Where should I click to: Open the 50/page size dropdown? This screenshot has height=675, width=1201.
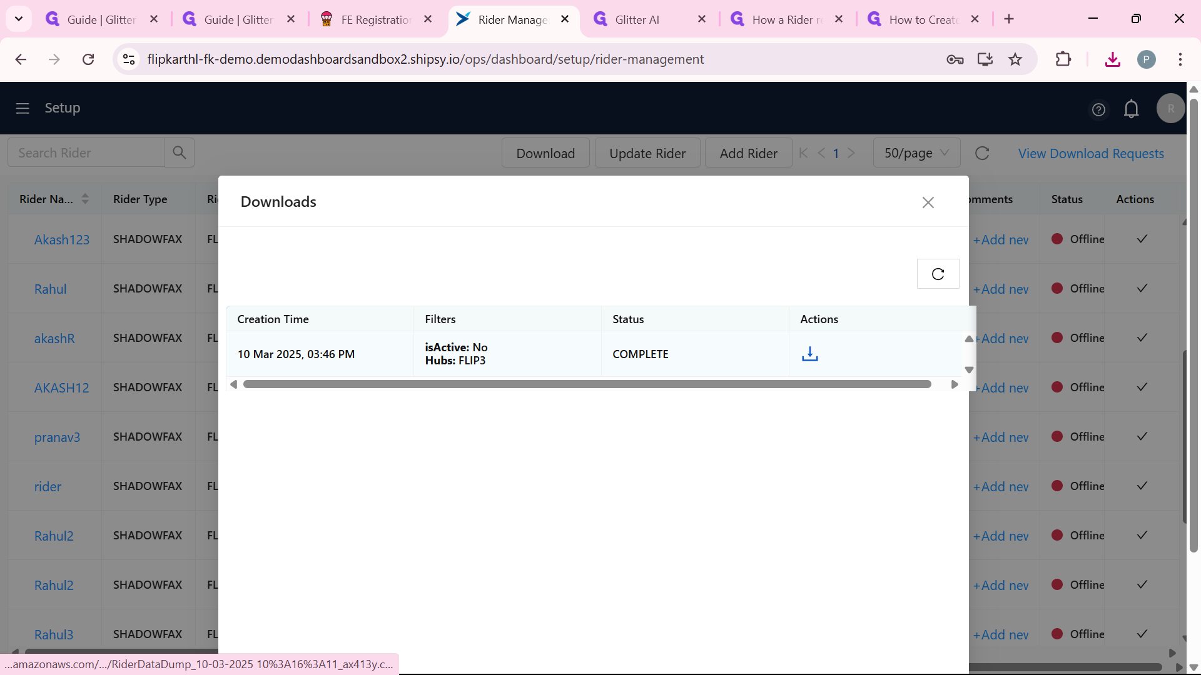pos(916,152)
